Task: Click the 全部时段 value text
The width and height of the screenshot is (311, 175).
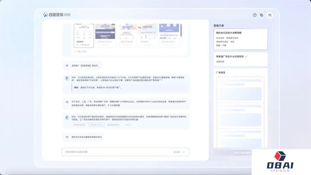Action: coord(220,62)
